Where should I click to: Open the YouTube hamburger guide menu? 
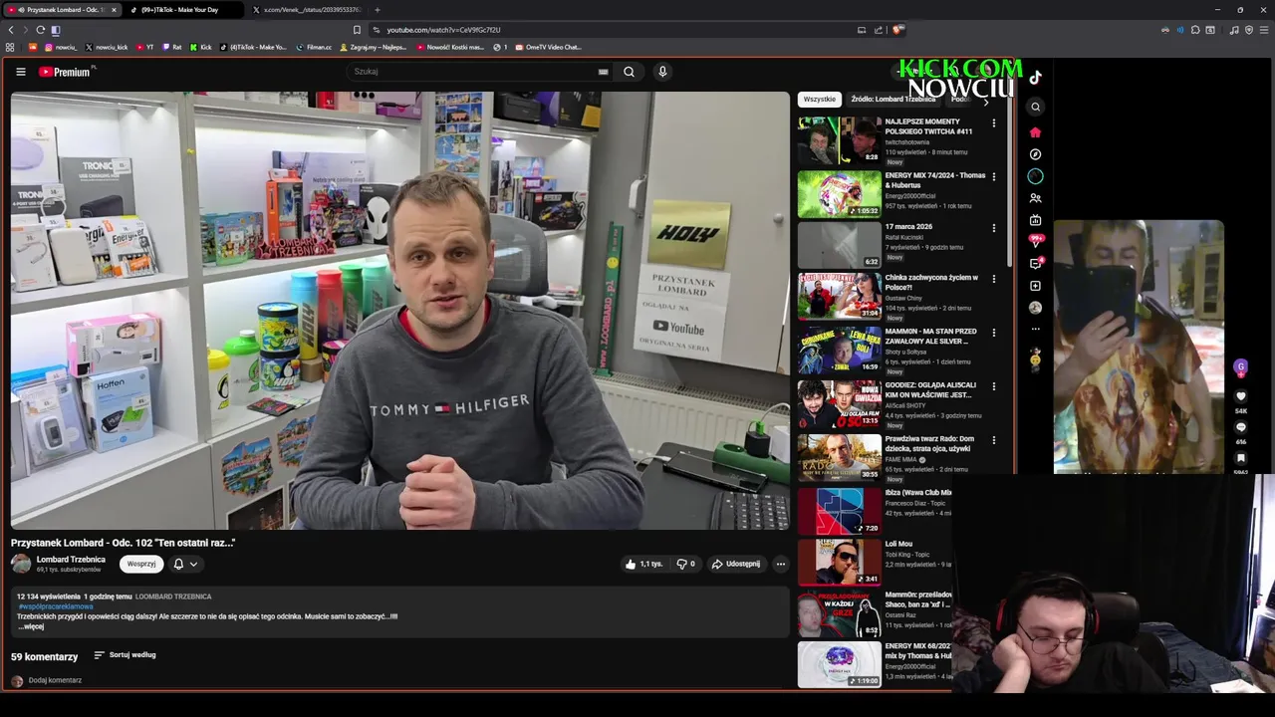20,72
